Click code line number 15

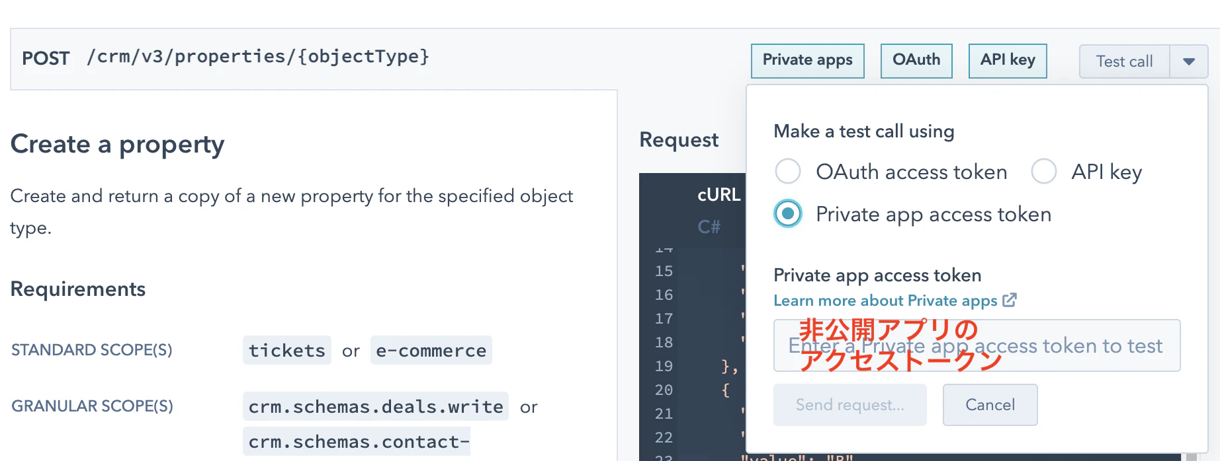pyautogui.click(x=664, y=271)
